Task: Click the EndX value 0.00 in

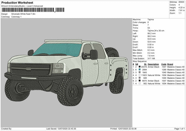Action: pyautogui.click(x=151, y=44)
